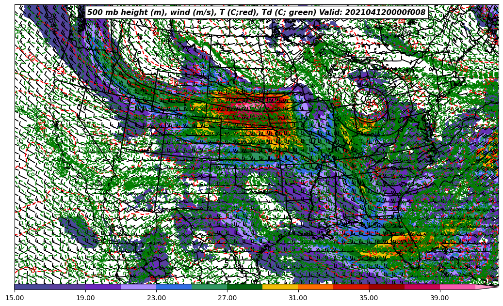
Task: Click the 31.00 colorbar tick label
Action: (298, 298)
